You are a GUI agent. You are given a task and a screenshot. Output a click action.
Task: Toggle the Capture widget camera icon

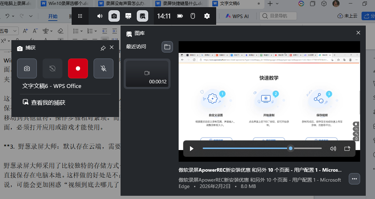114,16
